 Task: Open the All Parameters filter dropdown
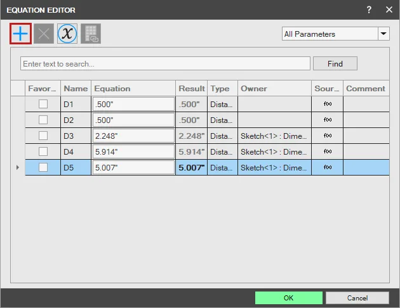tap(383, 34)
